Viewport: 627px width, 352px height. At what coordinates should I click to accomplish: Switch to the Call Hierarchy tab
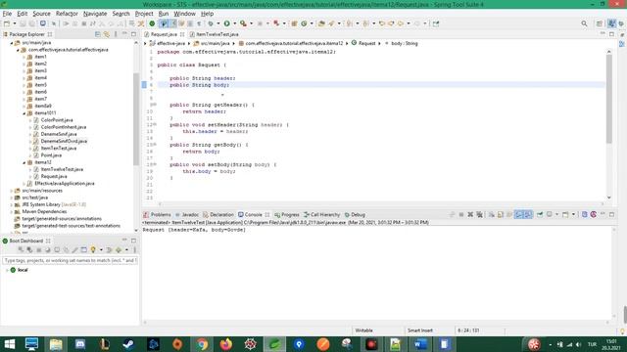(x=322, y=215)
